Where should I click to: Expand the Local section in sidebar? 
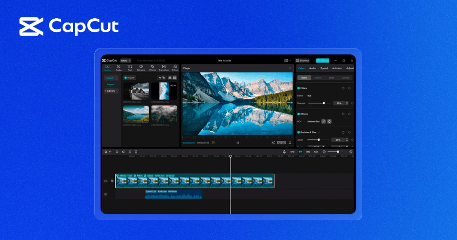(111, 78)
